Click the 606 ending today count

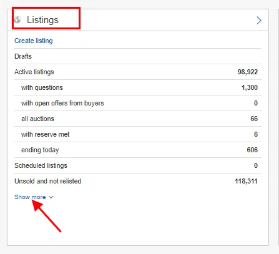(252, 150)
